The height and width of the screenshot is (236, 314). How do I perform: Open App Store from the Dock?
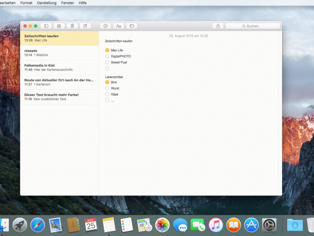pos(251,225)
